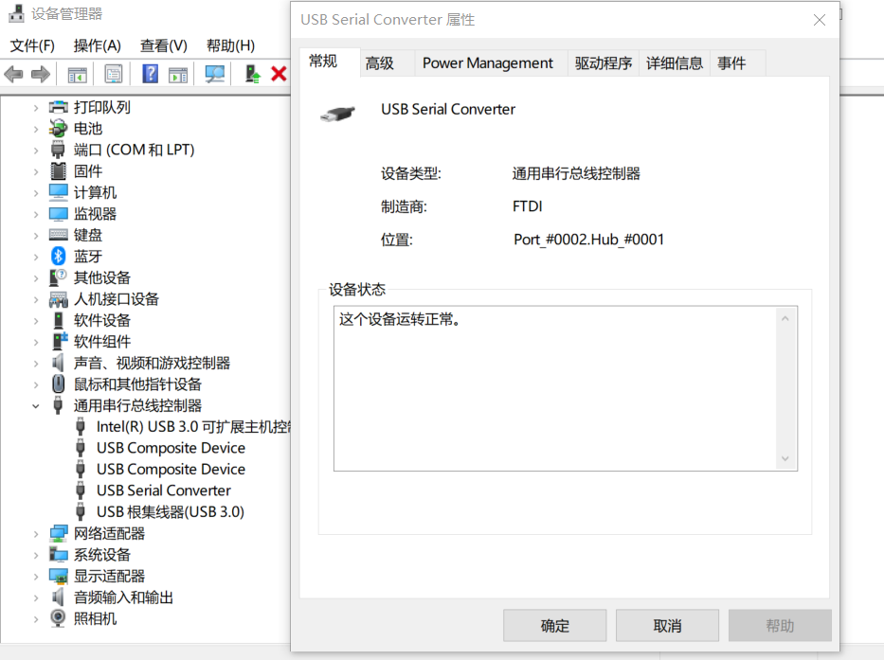Click the 取消 button
The image size is (884, 660).
(x=668, y=625)
